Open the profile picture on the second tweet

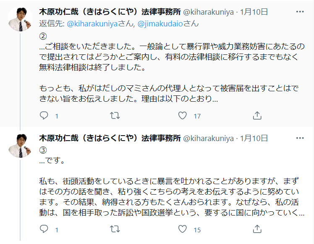coord(20,146)
